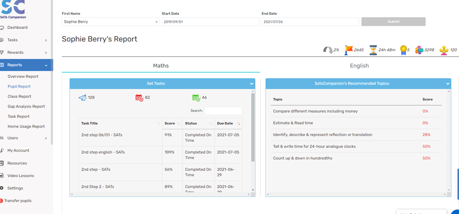459x214 pixels.
Task: Click the grey arrow 2% icon
Action: (x=328, y=50)
